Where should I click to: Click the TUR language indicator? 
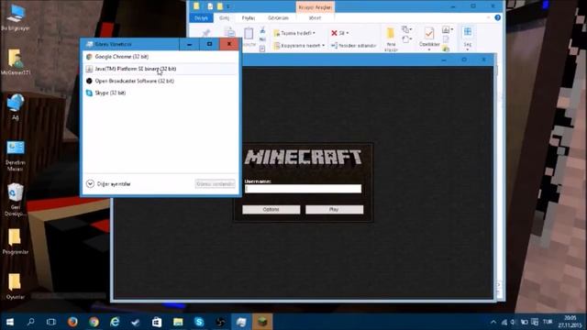click(548, 322)
